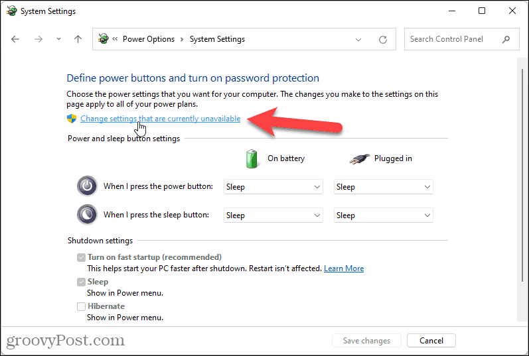Image resolution: width=529 pixels, height=356 pixels.
Task: Click the green battery icon
Action: pos(252,159)
